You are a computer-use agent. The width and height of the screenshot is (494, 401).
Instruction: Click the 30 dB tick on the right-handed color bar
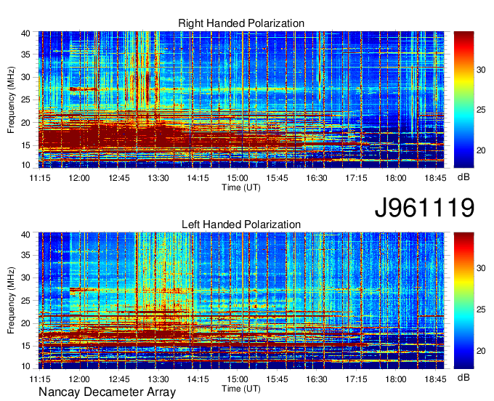coord(481,70)
